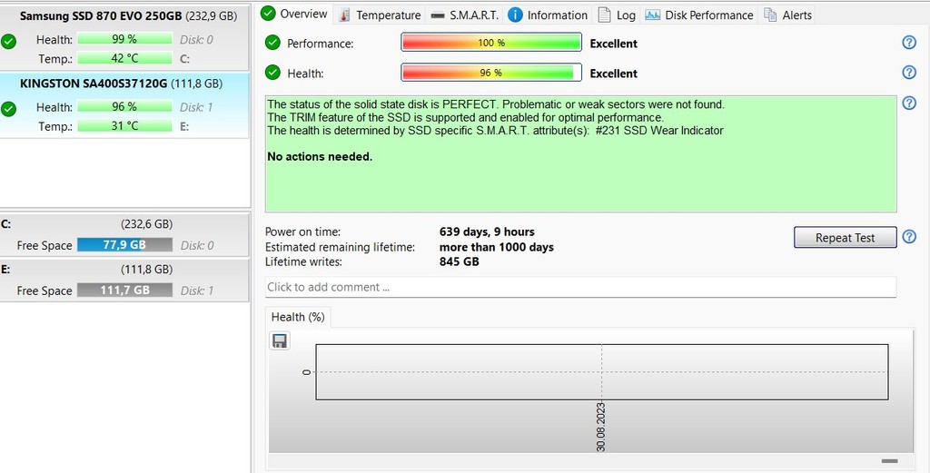
Task: Click the green checkmark next to Health in Overview
Action: [x=272, y=73]
